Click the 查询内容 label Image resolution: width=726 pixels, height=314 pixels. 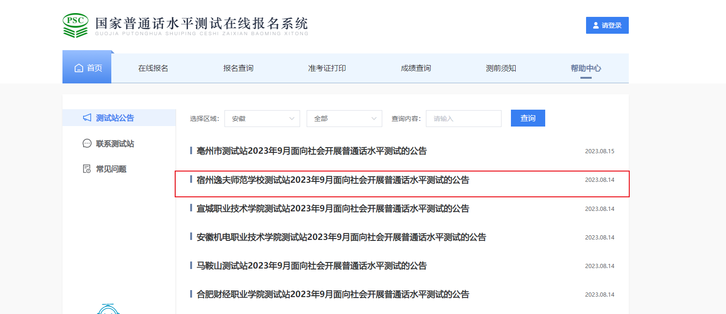pos(406,119)
